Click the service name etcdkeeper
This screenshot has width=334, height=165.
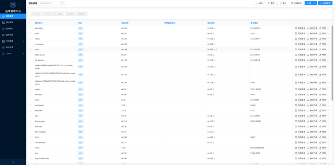[x=40, y=105]
